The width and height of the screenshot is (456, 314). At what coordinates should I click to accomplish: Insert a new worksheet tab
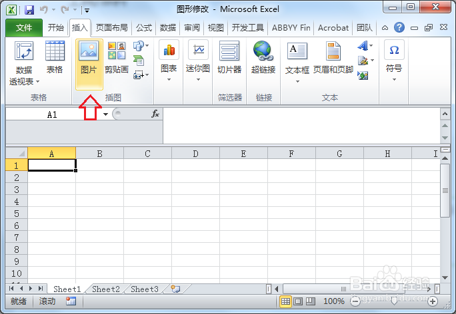(175, 289)
